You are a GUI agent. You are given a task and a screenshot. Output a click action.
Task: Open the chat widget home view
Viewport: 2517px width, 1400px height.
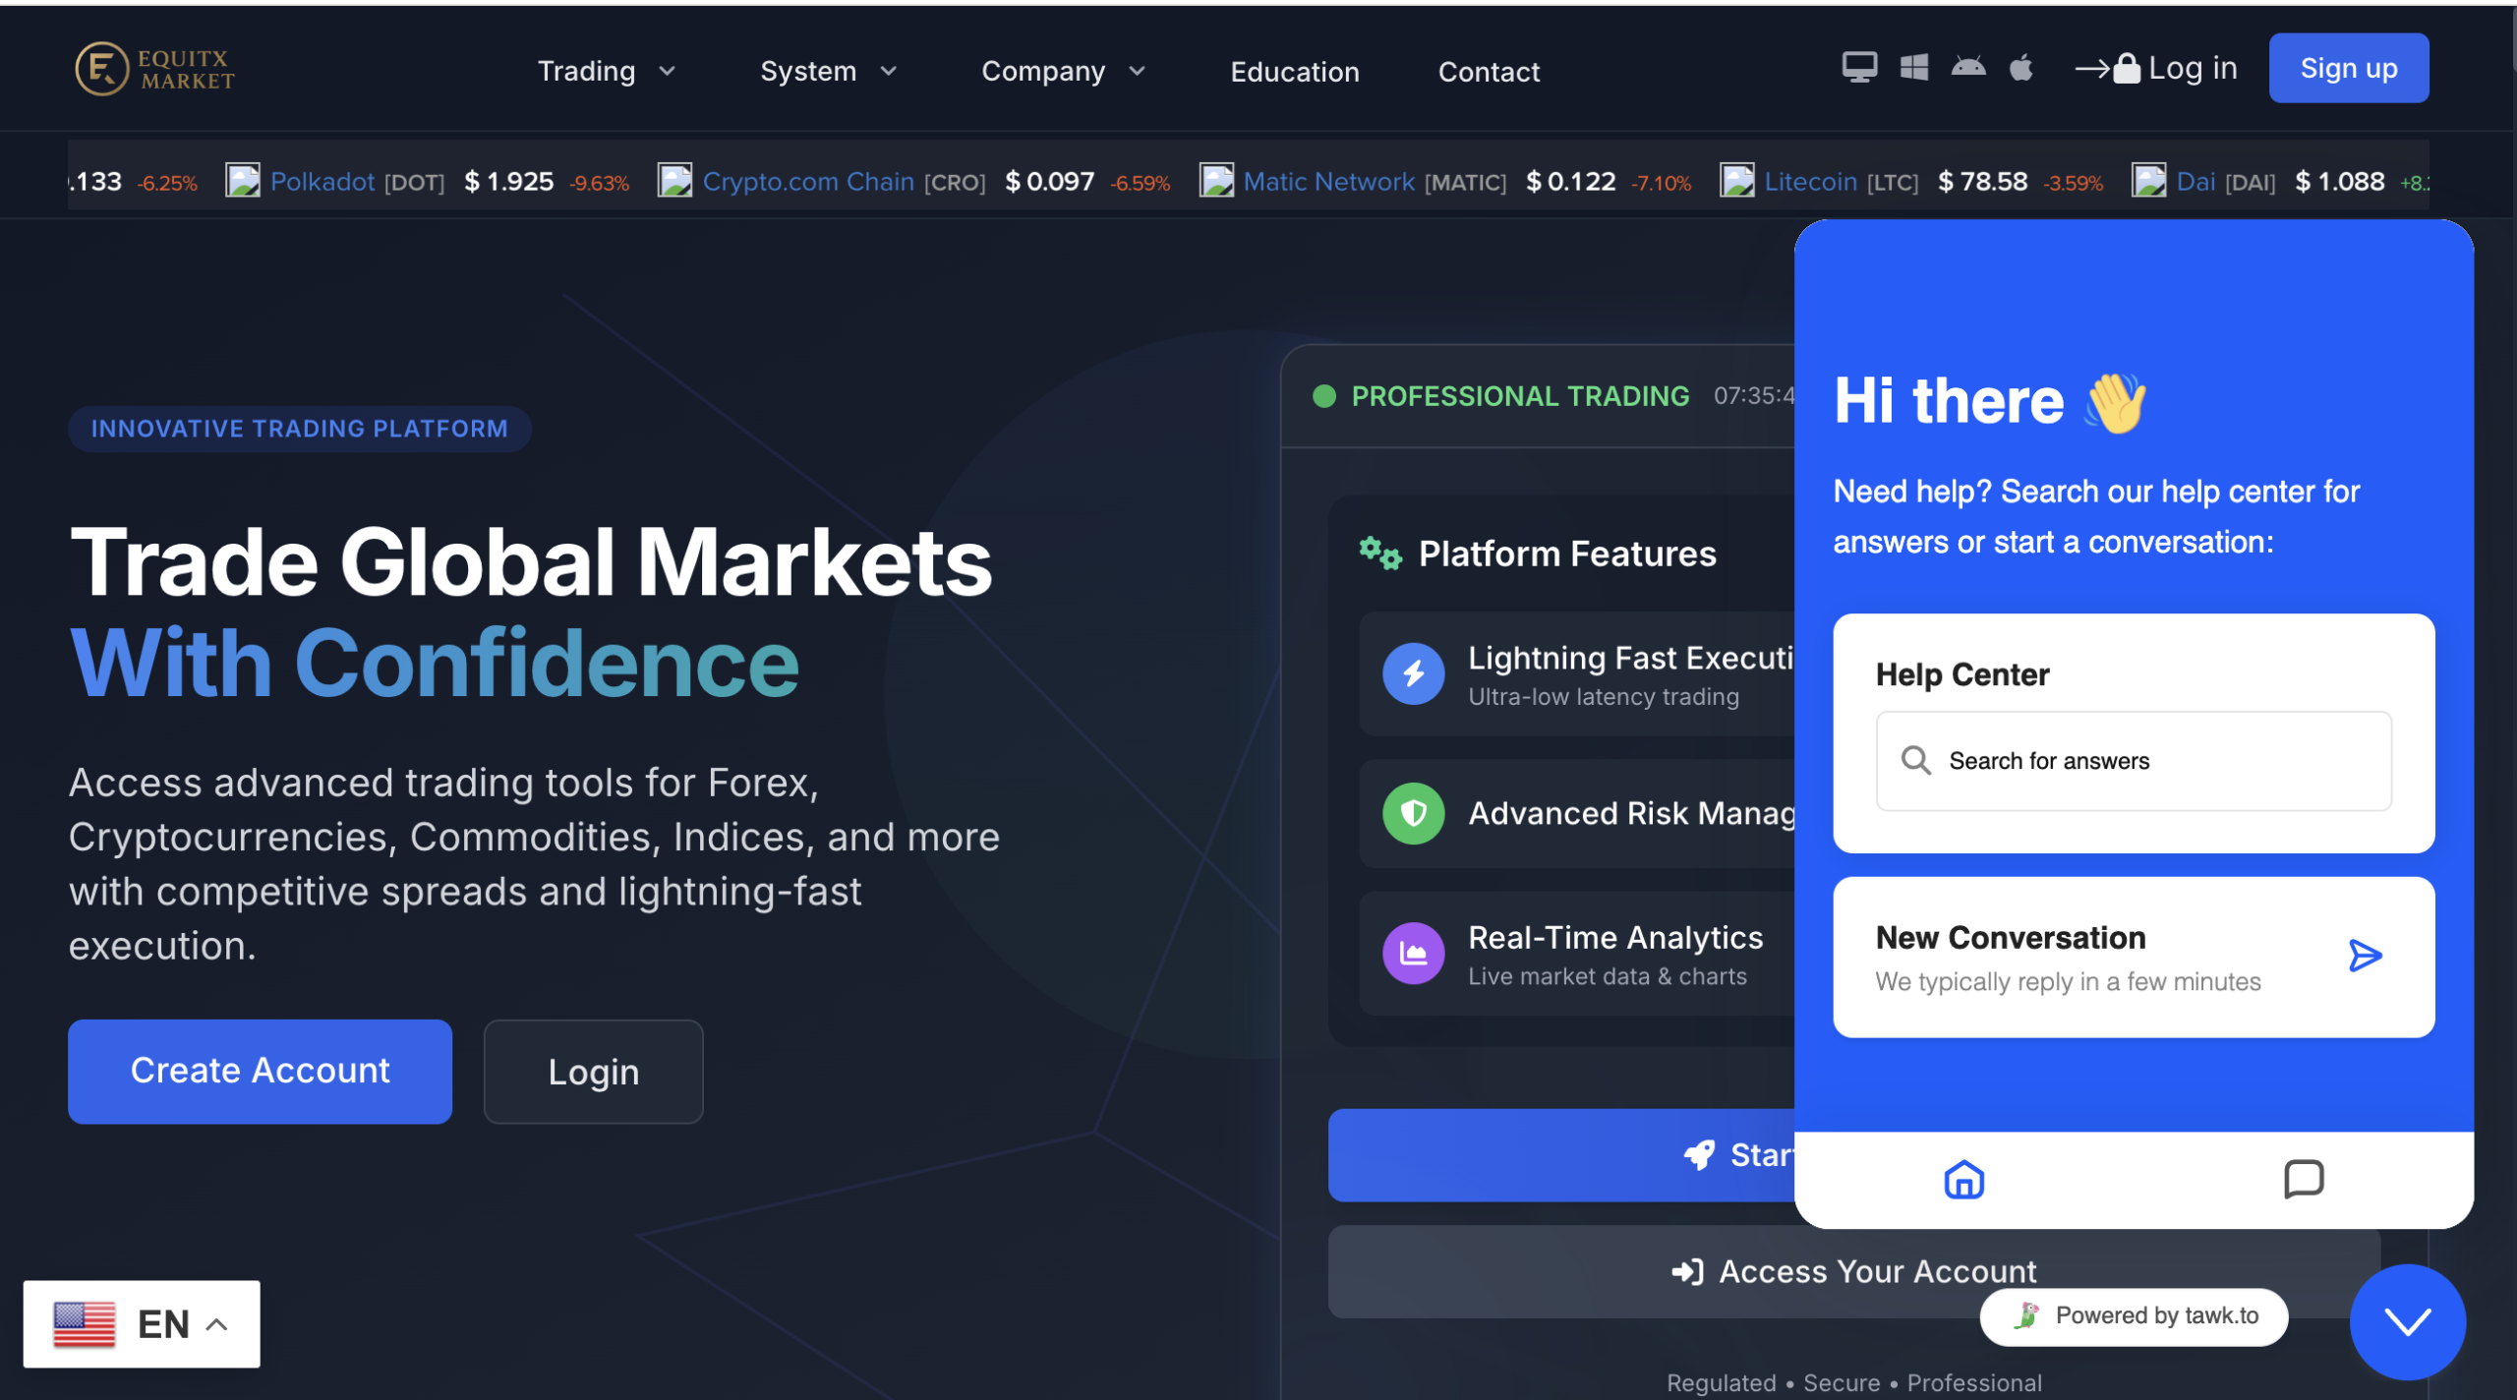coord(1962,1180)
